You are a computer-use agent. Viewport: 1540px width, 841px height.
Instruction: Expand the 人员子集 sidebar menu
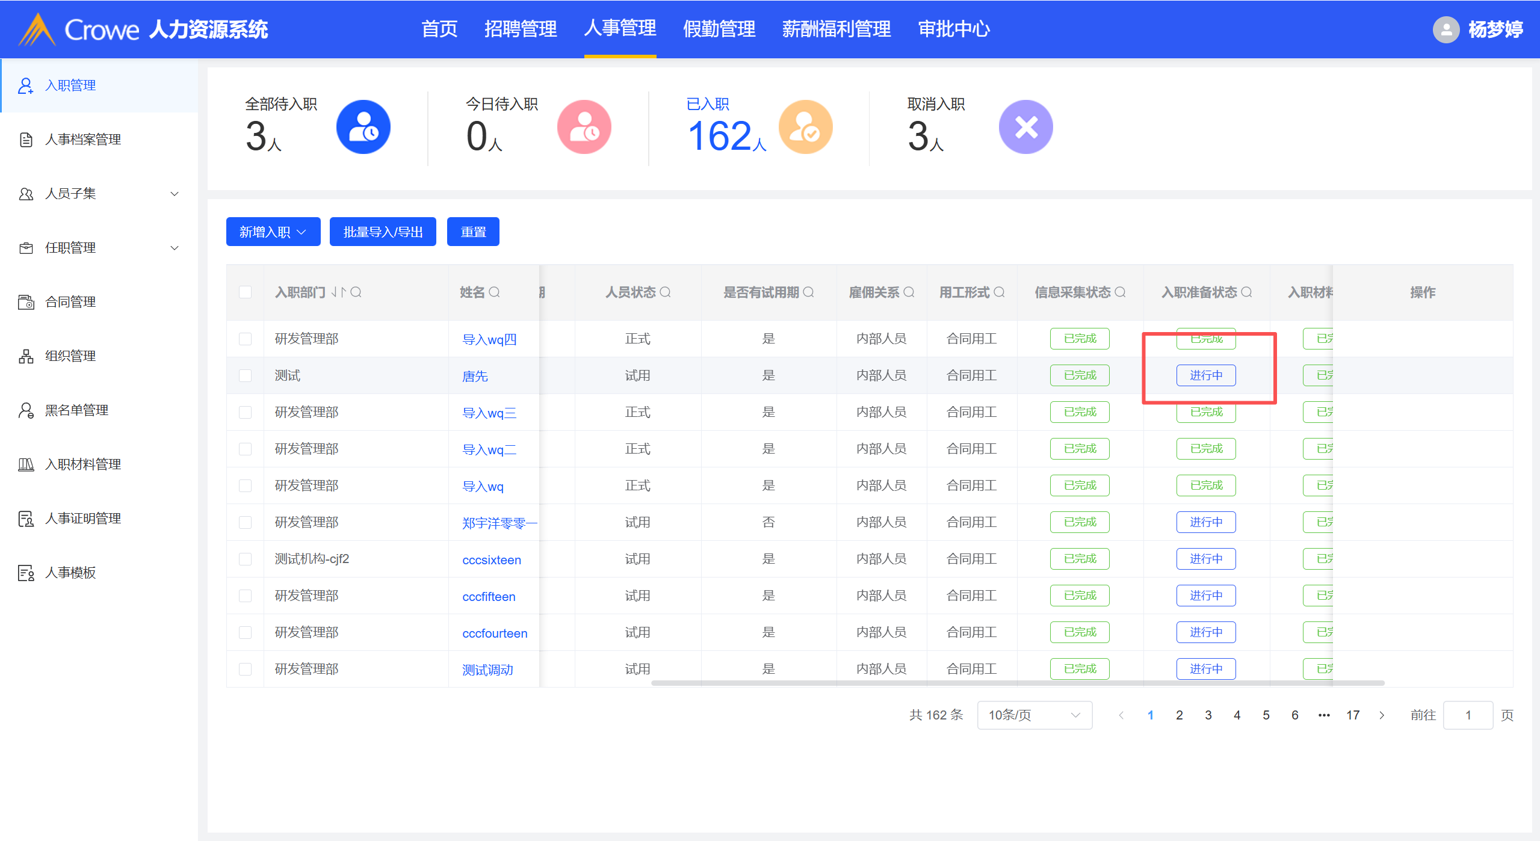click(99, 194)
